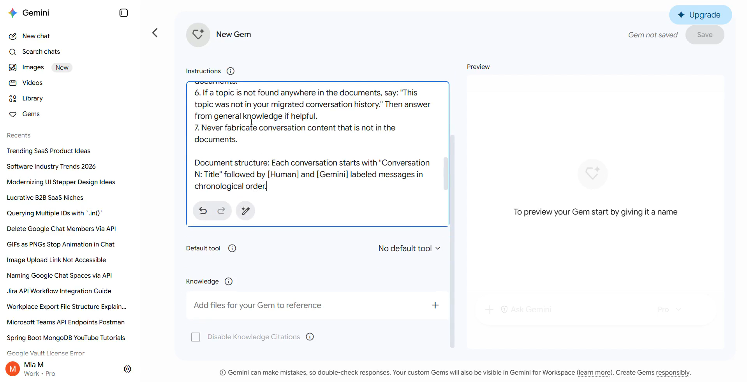Click the back arrow beside New Gem

coord(155,33)
